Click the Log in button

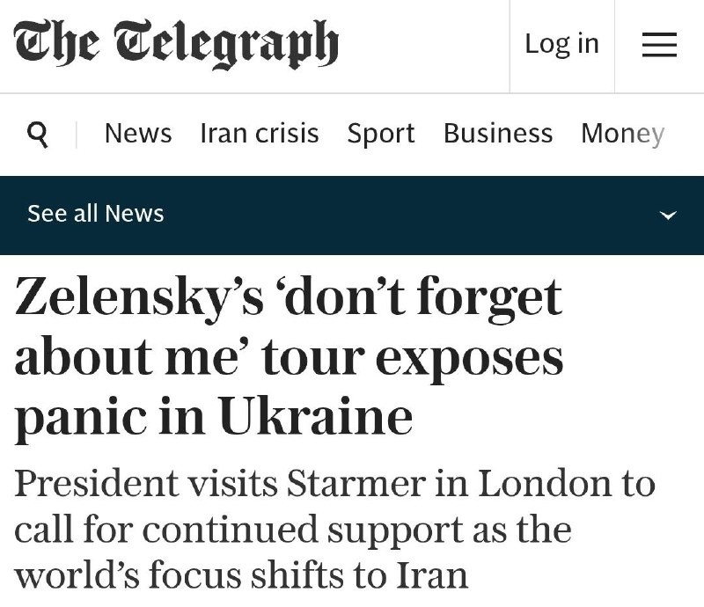[x=561, y=44]
